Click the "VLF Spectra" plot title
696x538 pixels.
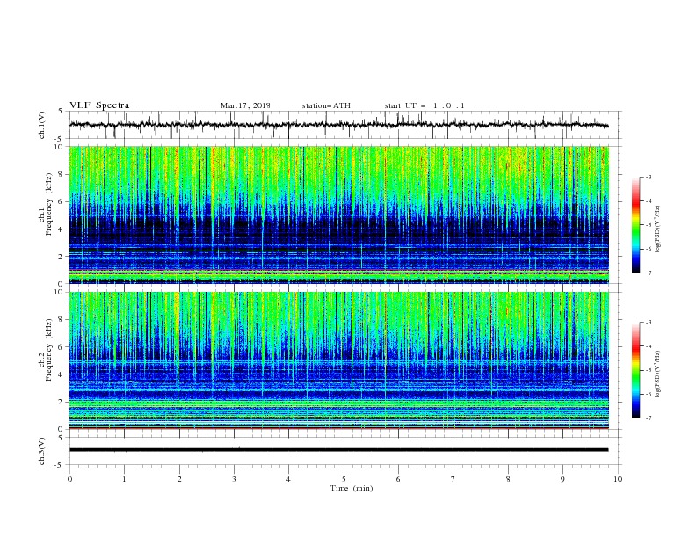(x=99, y=105)
